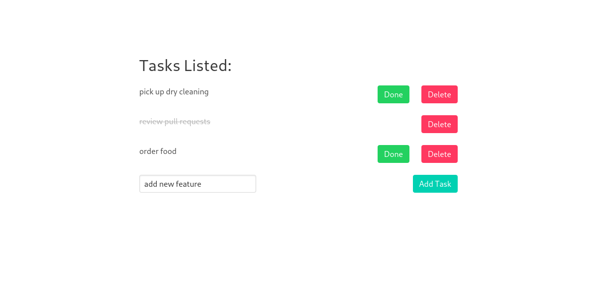Screen dimensions: 597x298
Task: Submit "add new feature" with the teal button
Action: pyautogui.click(x=435, y=184)
